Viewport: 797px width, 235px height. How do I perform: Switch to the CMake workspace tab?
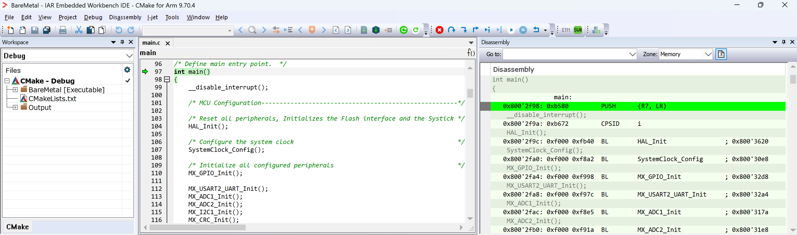point(17,227)
